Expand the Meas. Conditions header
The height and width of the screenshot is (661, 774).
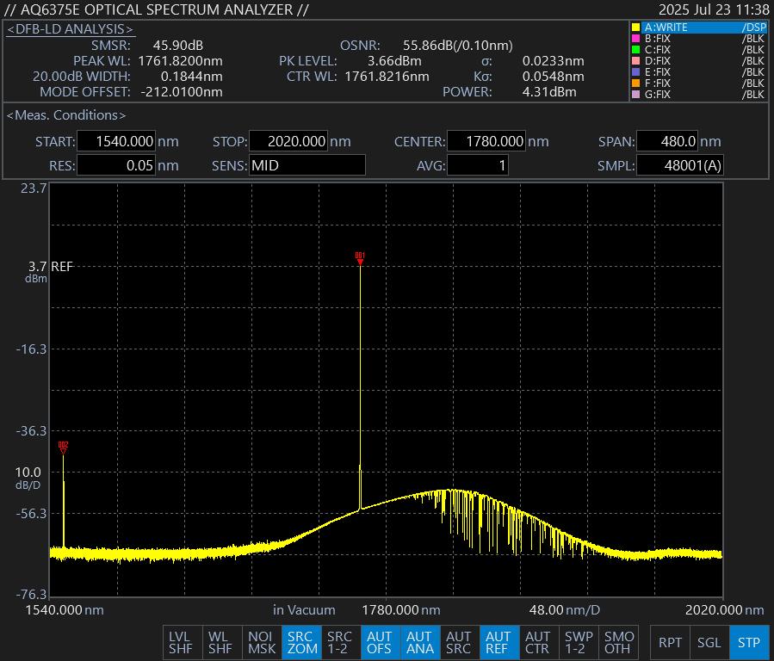tap(66, 115)
